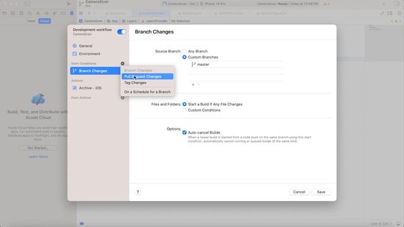404x227 pixels.
Task: Run the project with the Play button
Action: [x=69, y=4]
